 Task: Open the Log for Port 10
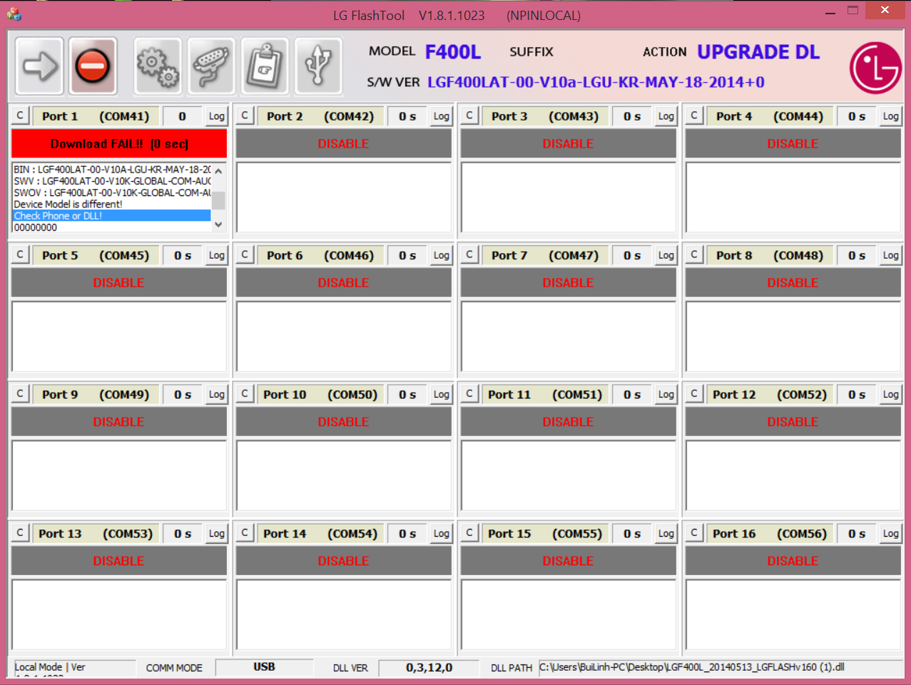coord(442,394)
